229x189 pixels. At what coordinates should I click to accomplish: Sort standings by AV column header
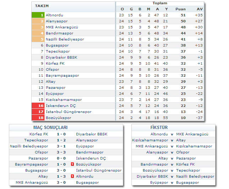point(200,9)
